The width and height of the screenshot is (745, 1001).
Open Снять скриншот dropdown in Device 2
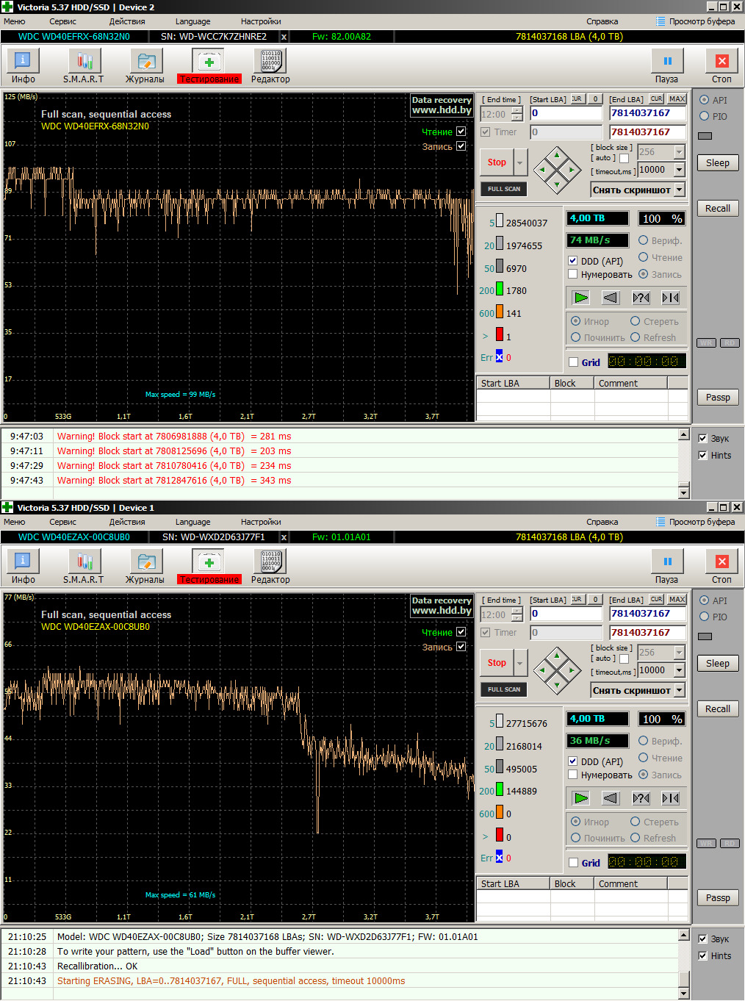[x=680, y=190]
